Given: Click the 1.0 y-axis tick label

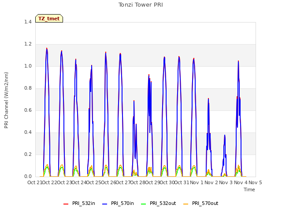Looking at the screenshot, I should pyautogui.click(x=28, y=66).
